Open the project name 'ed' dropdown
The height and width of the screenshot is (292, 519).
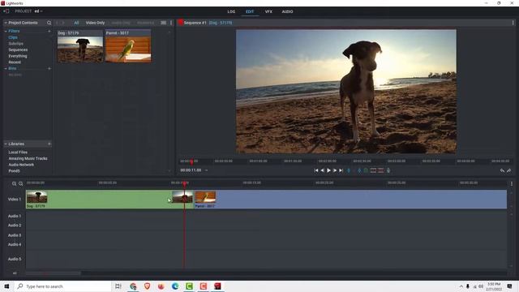(39, 11)
